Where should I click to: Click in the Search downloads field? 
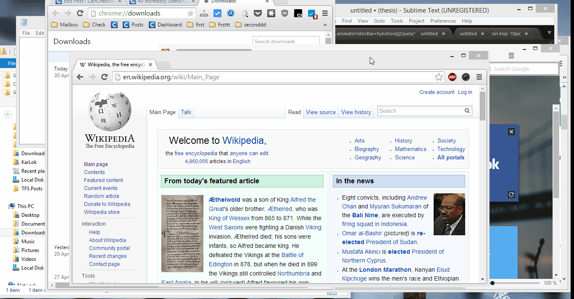pos(286,41)
